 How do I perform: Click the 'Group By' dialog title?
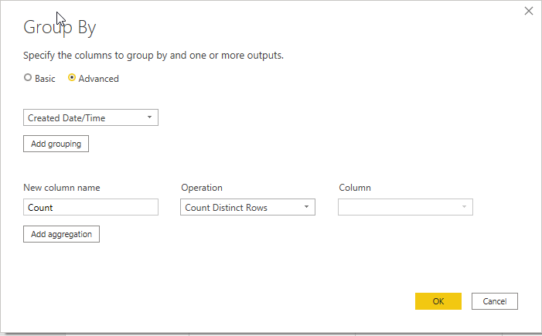[60, 27]
